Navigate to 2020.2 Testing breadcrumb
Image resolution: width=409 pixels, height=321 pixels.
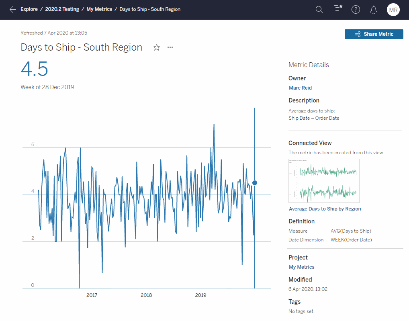tap(62, 9)
